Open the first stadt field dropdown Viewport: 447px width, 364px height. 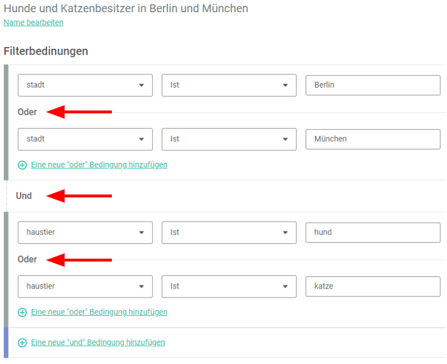point(85,85)
